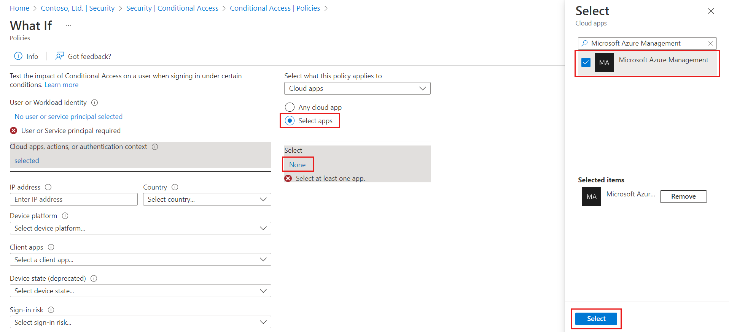729x332 pixels.
Task: Click the Info icon in the toolbar
Action: tap(18, 56)
